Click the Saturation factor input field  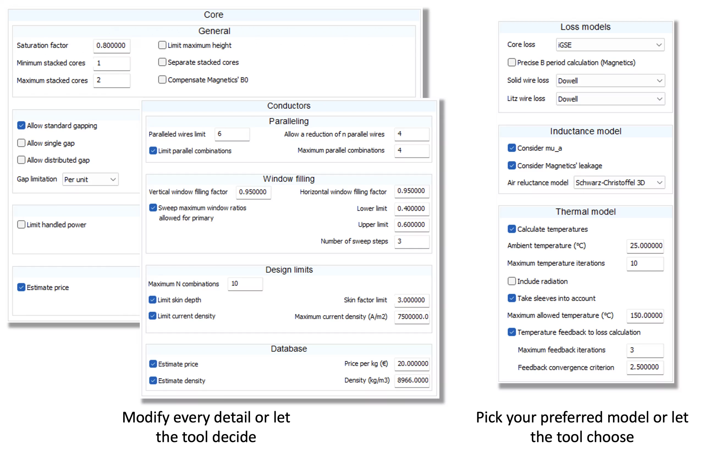click(112, 46)
